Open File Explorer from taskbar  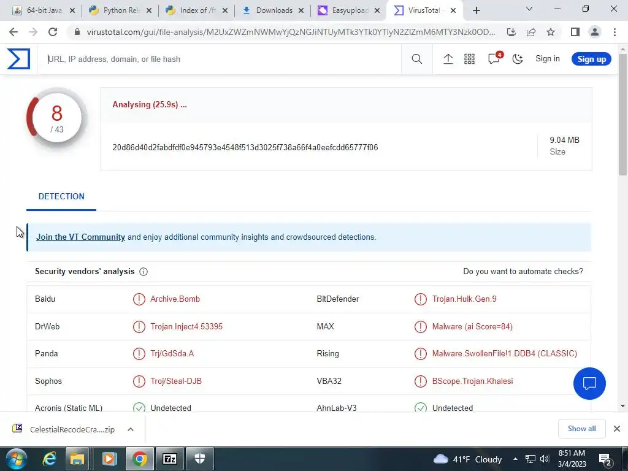77,459
